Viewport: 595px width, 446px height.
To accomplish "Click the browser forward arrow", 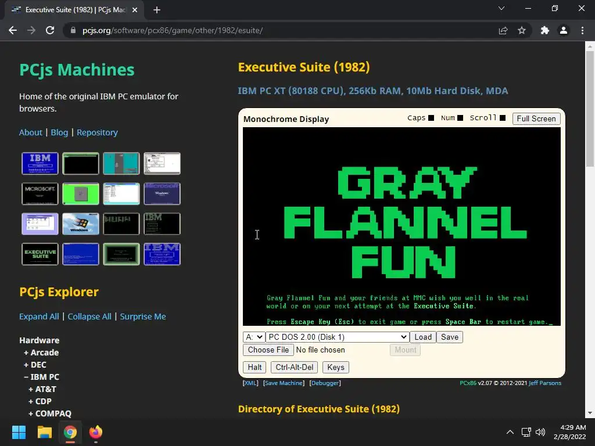I will click(x=31, y=30).
